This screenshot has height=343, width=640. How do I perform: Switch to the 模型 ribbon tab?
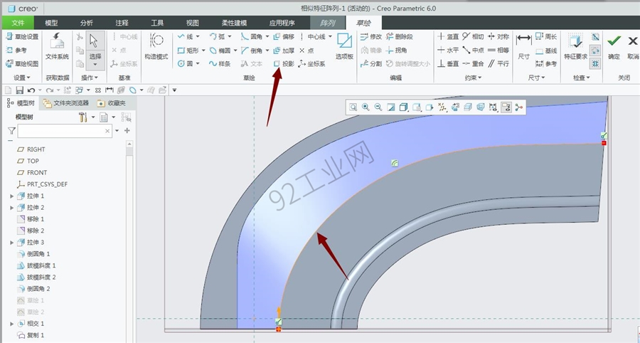point(51,23)
